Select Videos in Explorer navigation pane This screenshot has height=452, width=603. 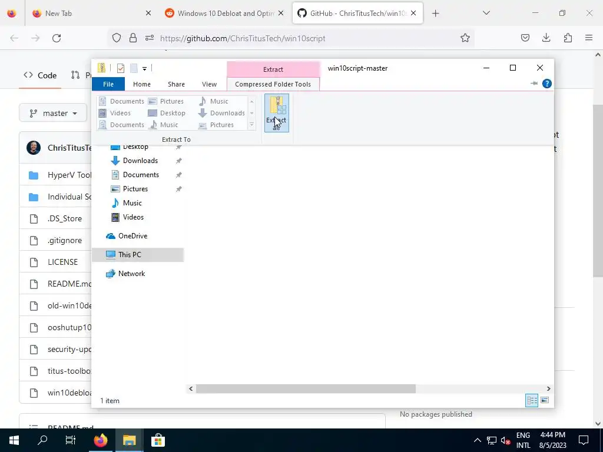tap(133, 217)
